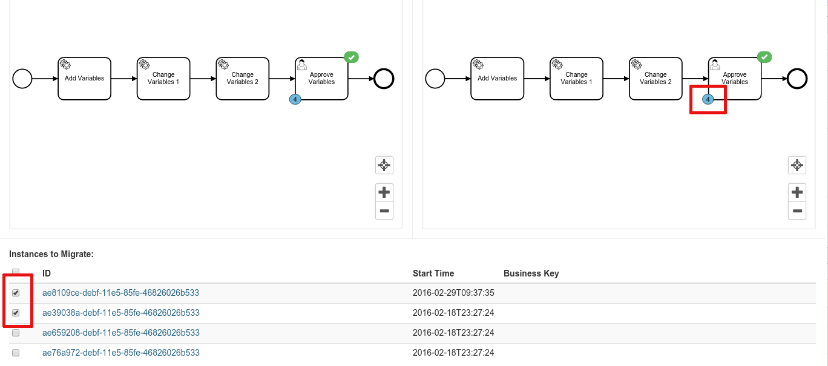The height and width of the screenshot is (366, 828).
Task: Check instance ae659208 checkbox
Action: coord(16,333)
